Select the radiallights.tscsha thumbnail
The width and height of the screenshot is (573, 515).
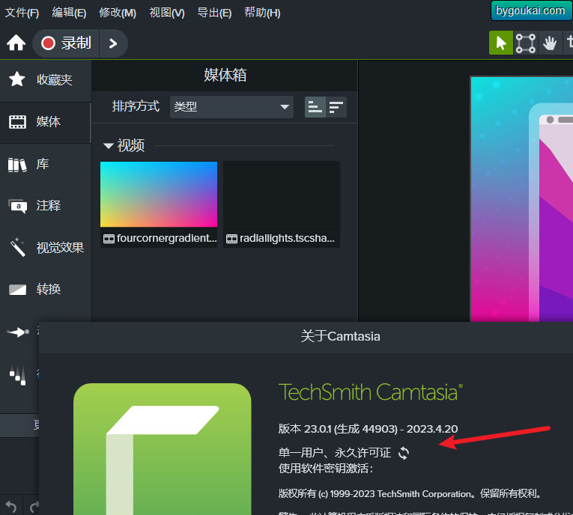pyautogui.click(x=282, y=195)
